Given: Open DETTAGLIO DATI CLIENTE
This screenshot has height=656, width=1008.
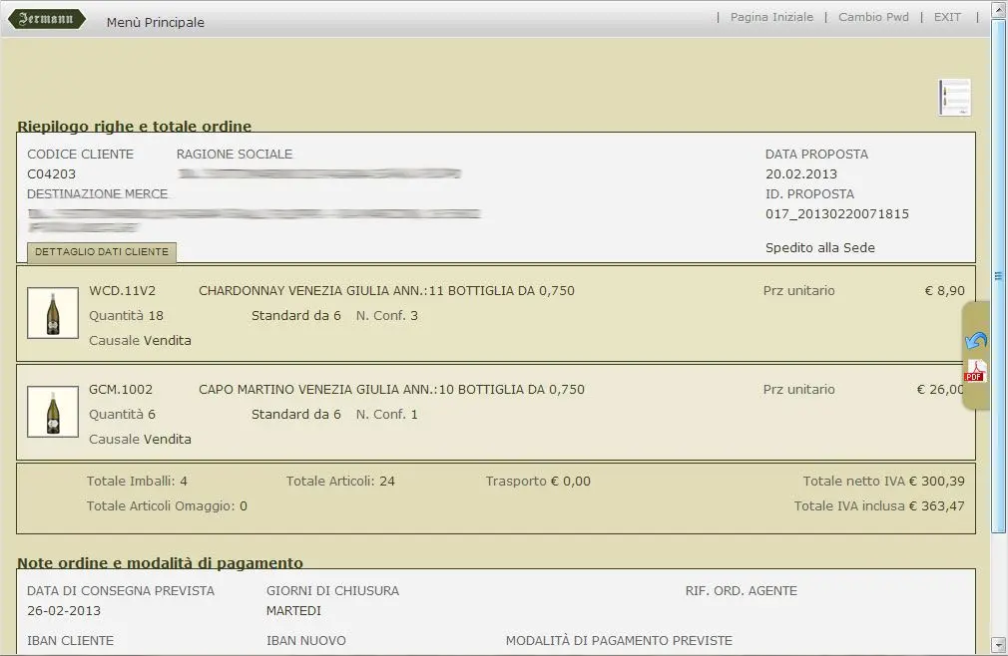Looking at the screenshot, I should (102, 252).
